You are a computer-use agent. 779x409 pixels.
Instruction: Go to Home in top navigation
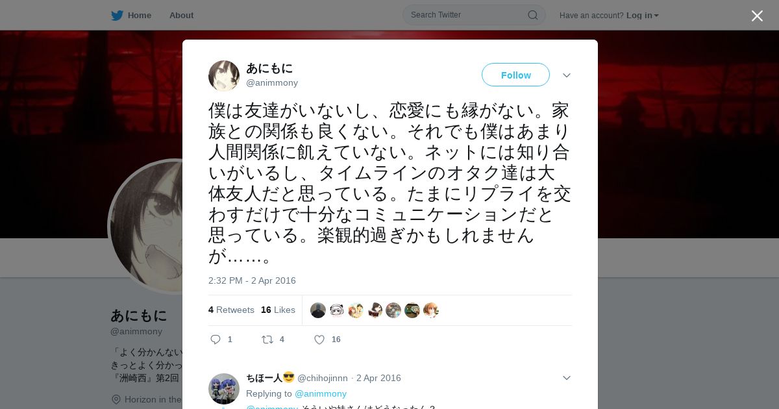[140, 15]
